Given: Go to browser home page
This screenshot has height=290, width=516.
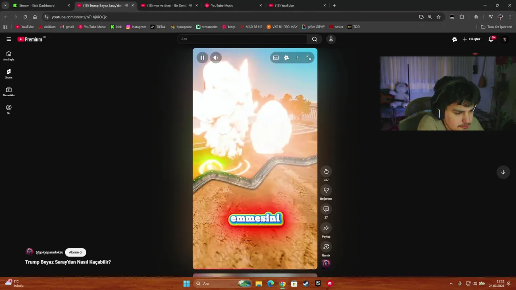Looking at the screenshot, I should tap(35, 17).
